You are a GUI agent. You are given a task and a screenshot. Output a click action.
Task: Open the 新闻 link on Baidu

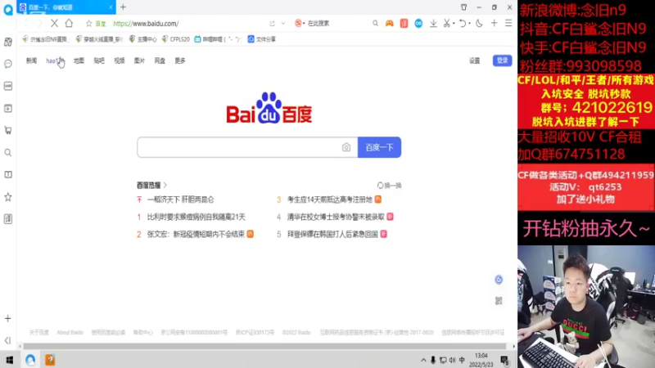point(31,61)
